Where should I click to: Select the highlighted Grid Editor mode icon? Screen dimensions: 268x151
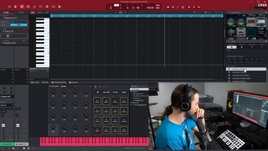coord(22,7)
